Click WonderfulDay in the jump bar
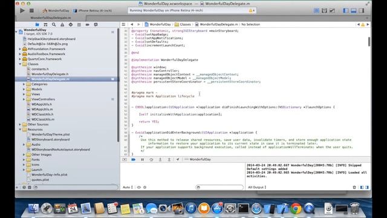This screenshot has width=387, height=218. click(x=158, y=24)
